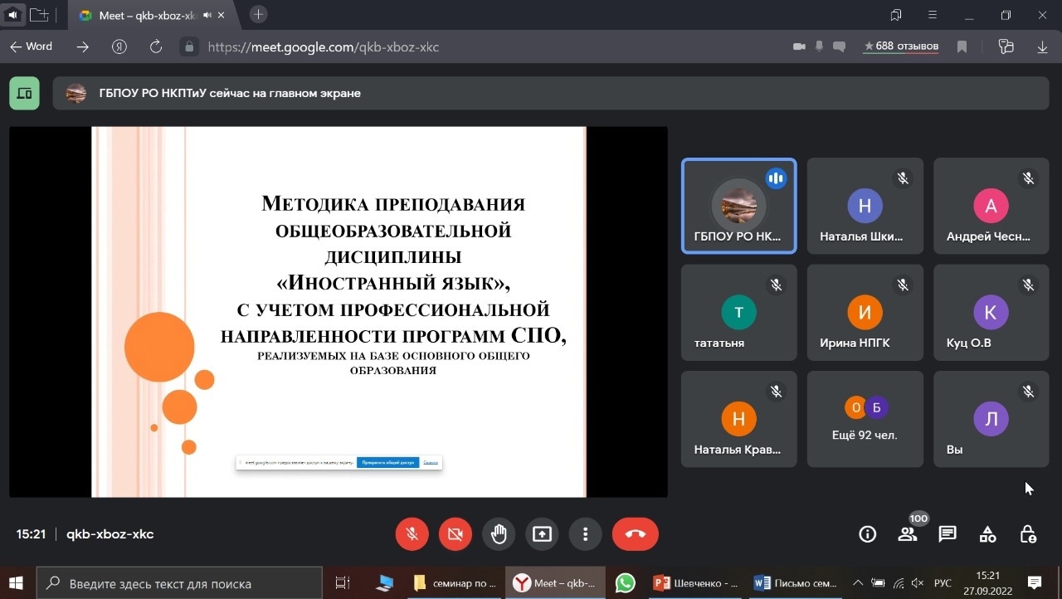This screenshot has height=599, width=1062.
Task: Start presenting your screen
Action: click(x=542, y=534)
